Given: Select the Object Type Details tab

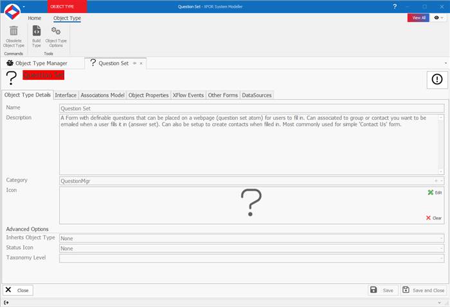Looking at the screenshot, I should [28, 95].
